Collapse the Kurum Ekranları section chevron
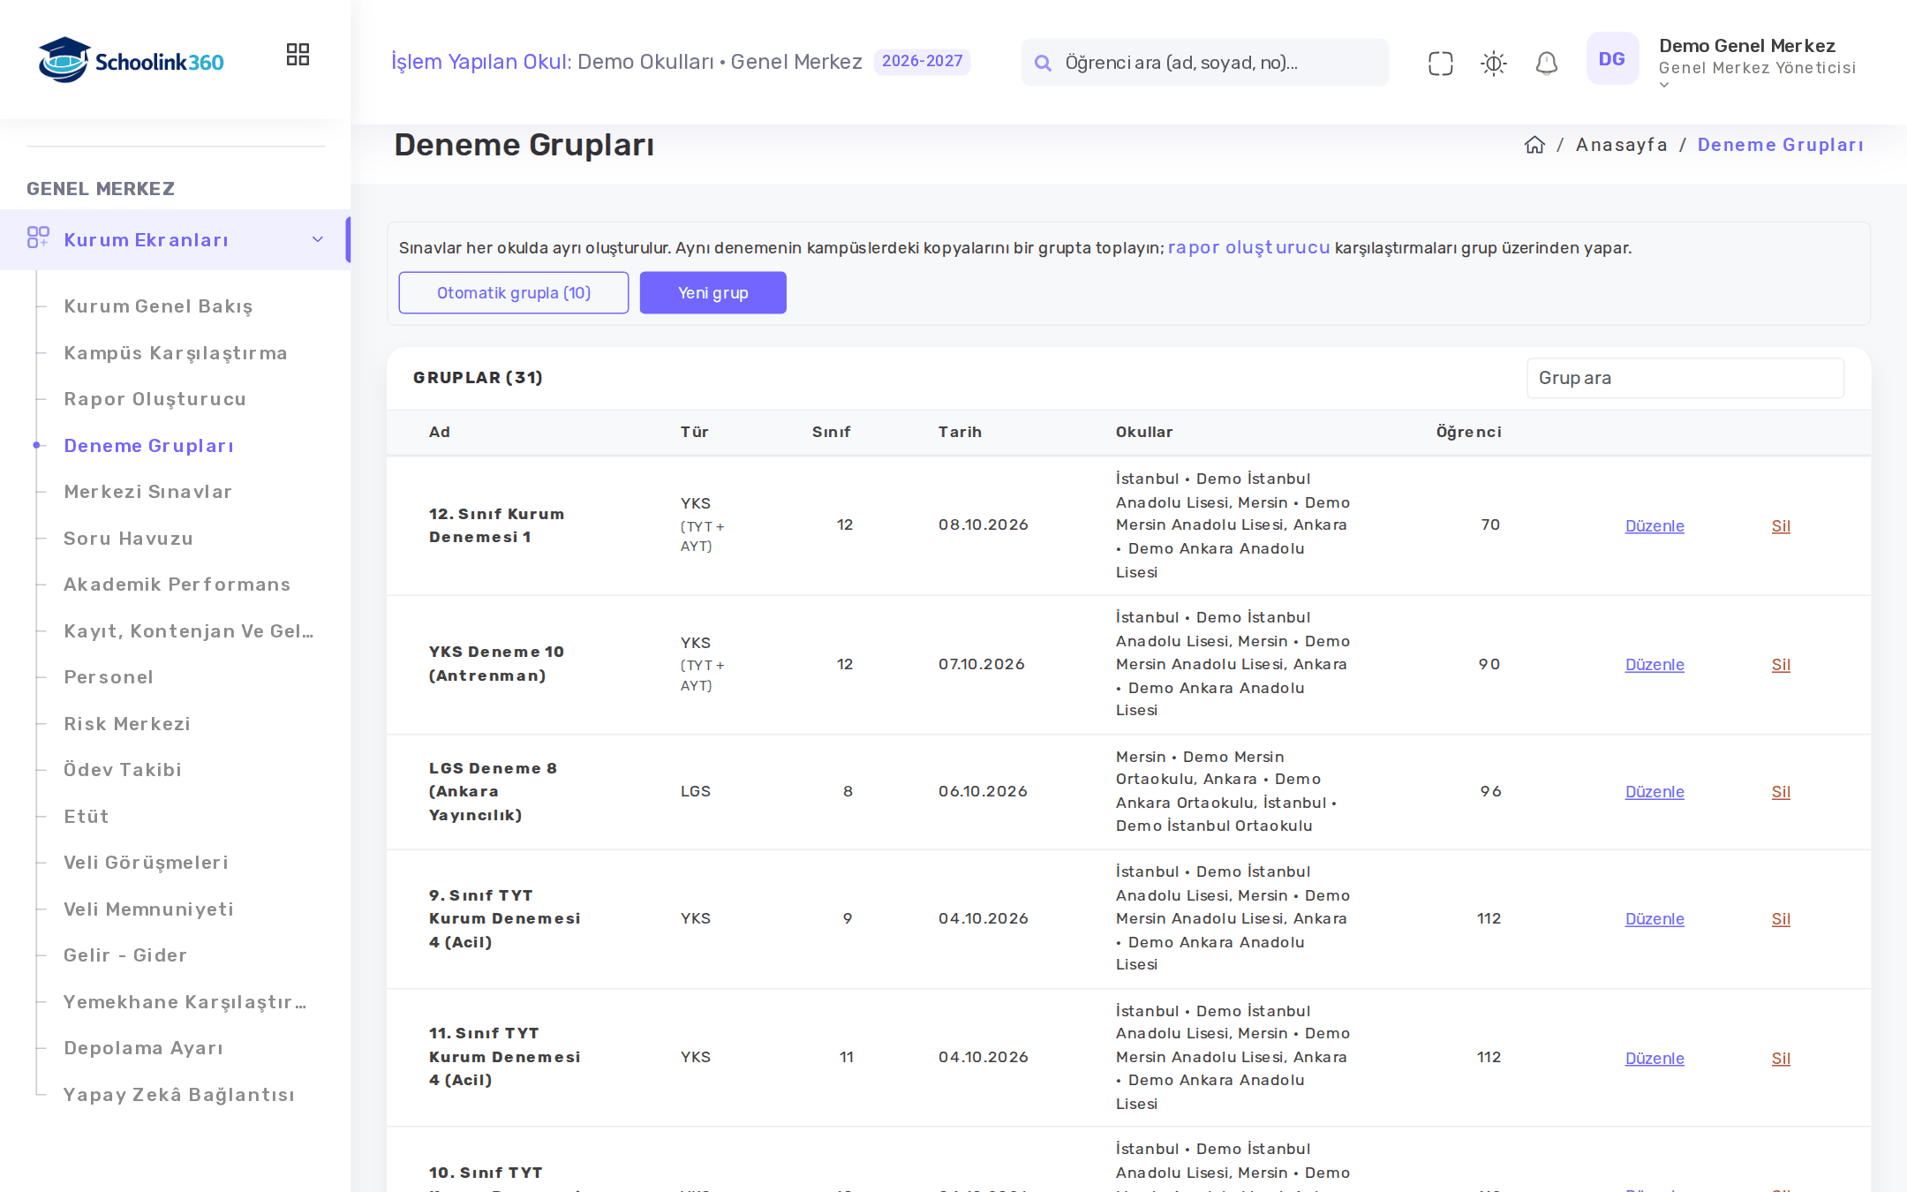The image size is (1907, 1192). [318, 239]
